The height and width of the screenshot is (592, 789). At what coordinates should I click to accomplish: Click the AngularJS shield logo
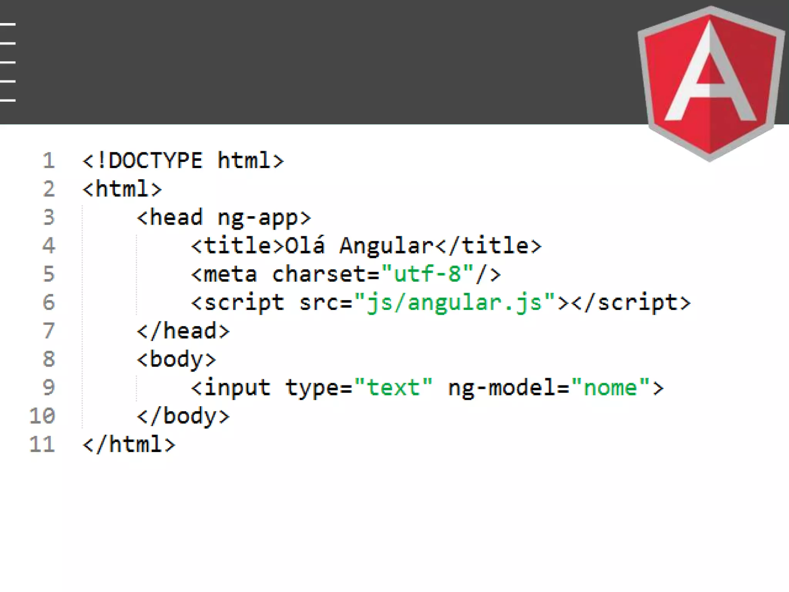(711, 83)
